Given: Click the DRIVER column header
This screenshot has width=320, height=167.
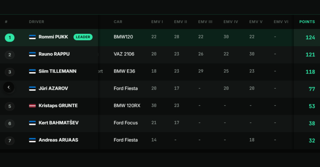Looking at the screenshot, I should click(37, 22).
